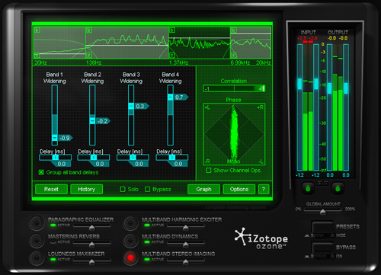Click the 138Hz crossover frequency label
Screen dimensions: 381x275
point(94,62)
